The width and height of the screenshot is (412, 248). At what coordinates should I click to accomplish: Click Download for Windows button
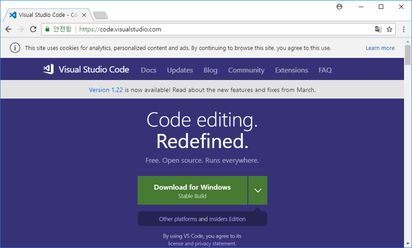point(192,191)
